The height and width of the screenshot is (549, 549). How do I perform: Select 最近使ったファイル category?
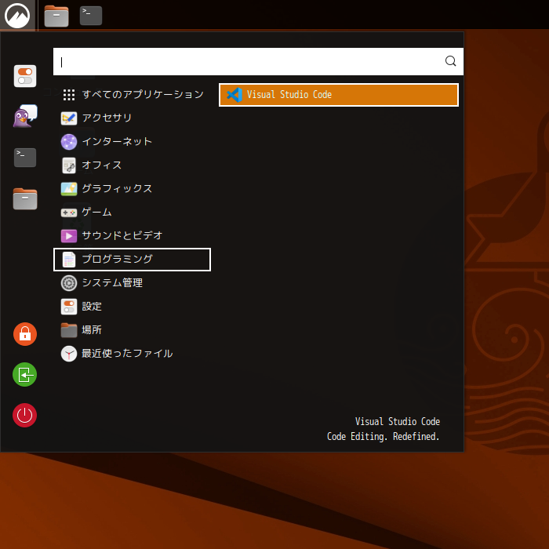coord(132,354)
